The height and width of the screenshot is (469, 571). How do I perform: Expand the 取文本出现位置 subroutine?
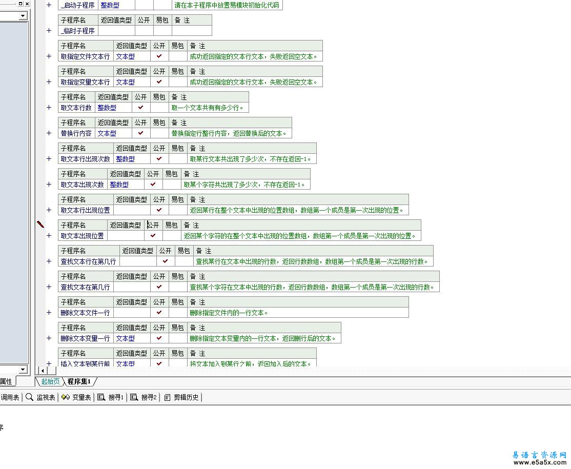(49, 236)
